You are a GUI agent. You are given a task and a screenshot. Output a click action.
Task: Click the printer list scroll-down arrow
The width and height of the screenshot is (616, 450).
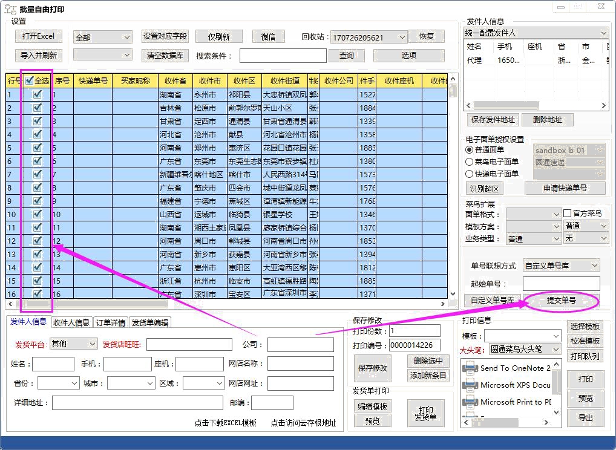(x=557, y=412)
